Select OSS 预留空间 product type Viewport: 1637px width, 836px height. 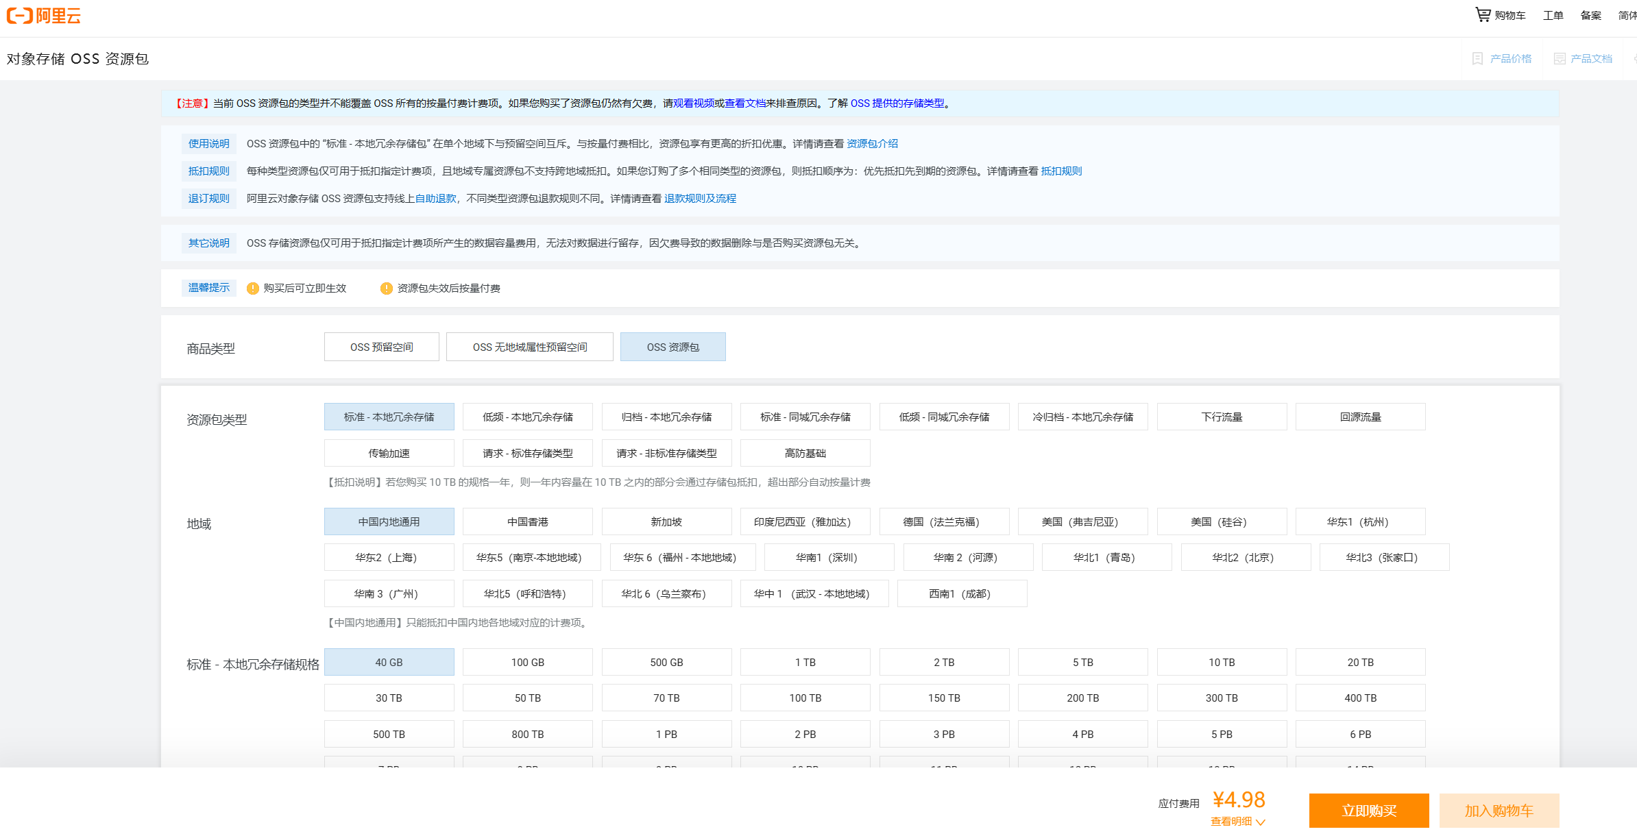(382, 347)
